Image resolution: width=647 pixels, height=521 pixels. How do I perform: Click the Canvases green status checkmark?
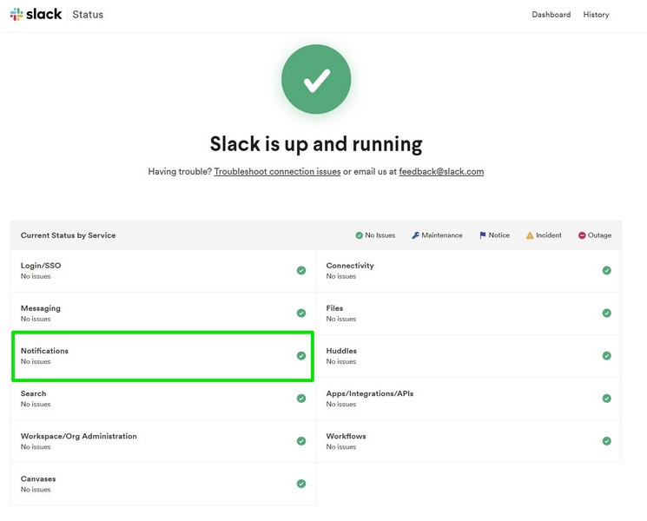(x=301, y=484)
